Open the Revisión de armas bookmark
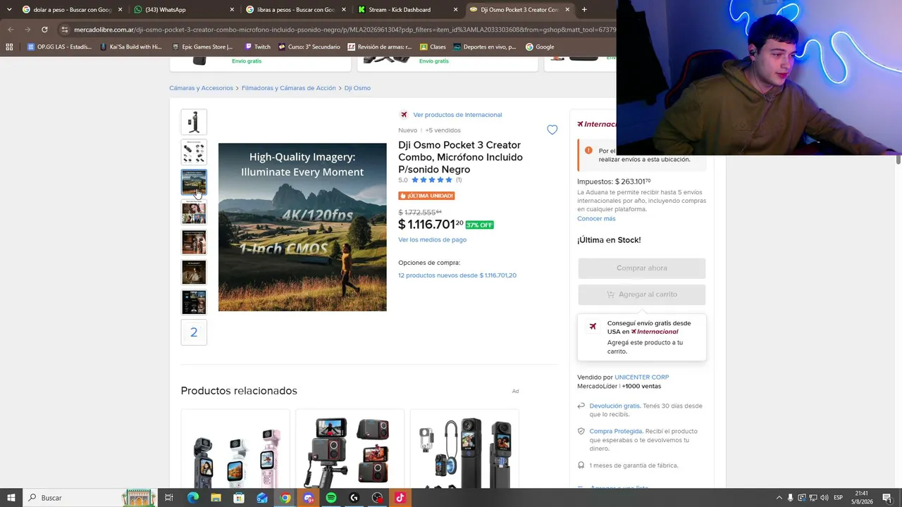Viewport: 902px width, 507px height. pyautogui.click(x=379, y=47)
